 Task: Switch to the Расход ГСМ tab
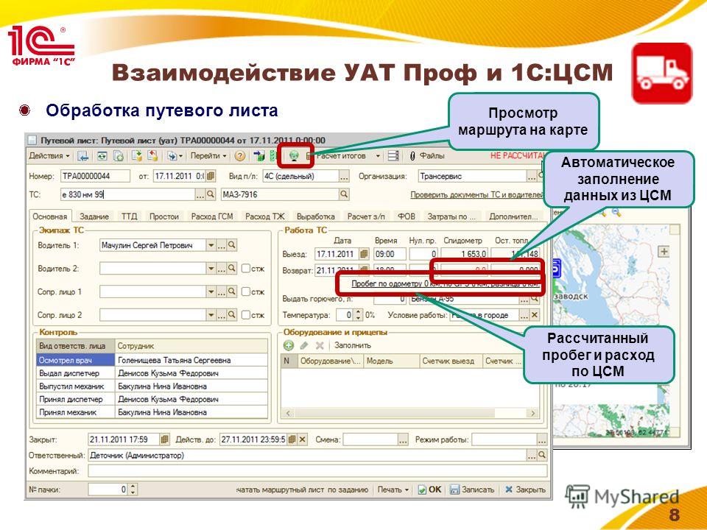point(212,216)
